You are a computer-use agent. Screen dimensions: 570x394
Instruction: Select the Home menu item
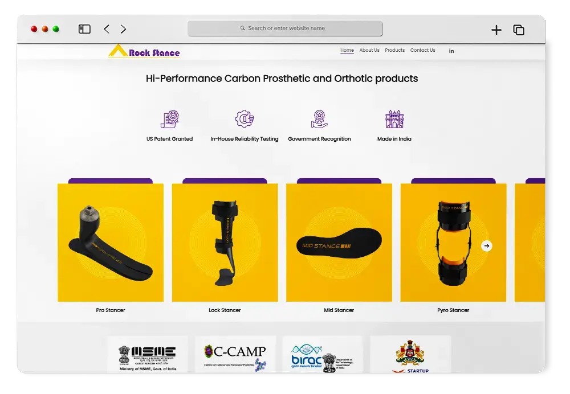click(347, 50)
